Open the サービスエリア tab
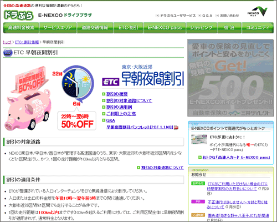This screenshot has width=277, height=222. tap(58, 28)
